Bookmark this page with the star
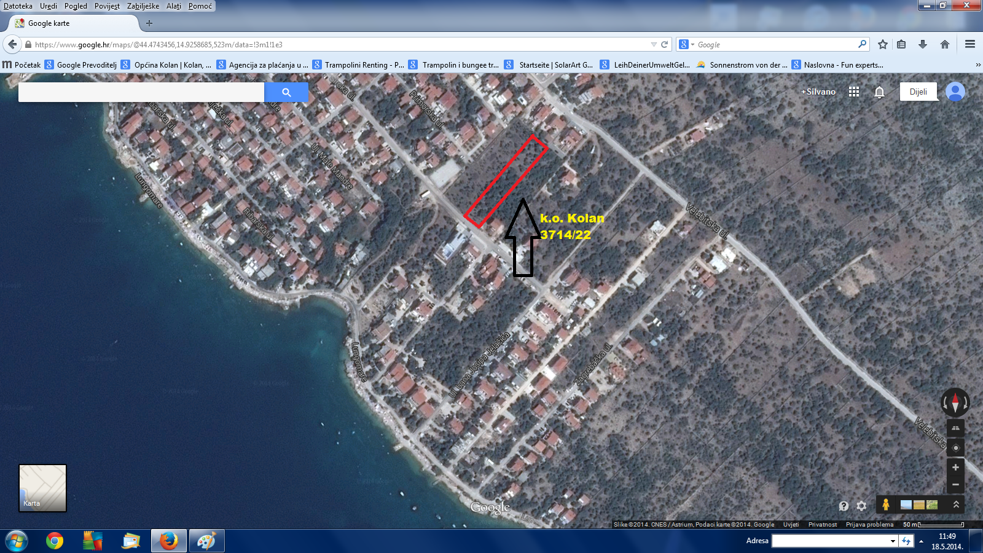This screenshot has width=983, height=553. pyautogui.click(x=883, y=44)
